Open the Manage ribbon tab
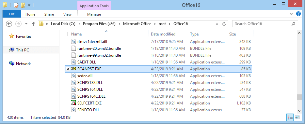305x124 pixels. click(x=94, y=14)
